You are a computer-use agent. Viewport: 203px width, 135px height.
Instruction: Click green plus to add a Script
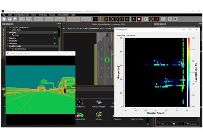tap(54, 32)
